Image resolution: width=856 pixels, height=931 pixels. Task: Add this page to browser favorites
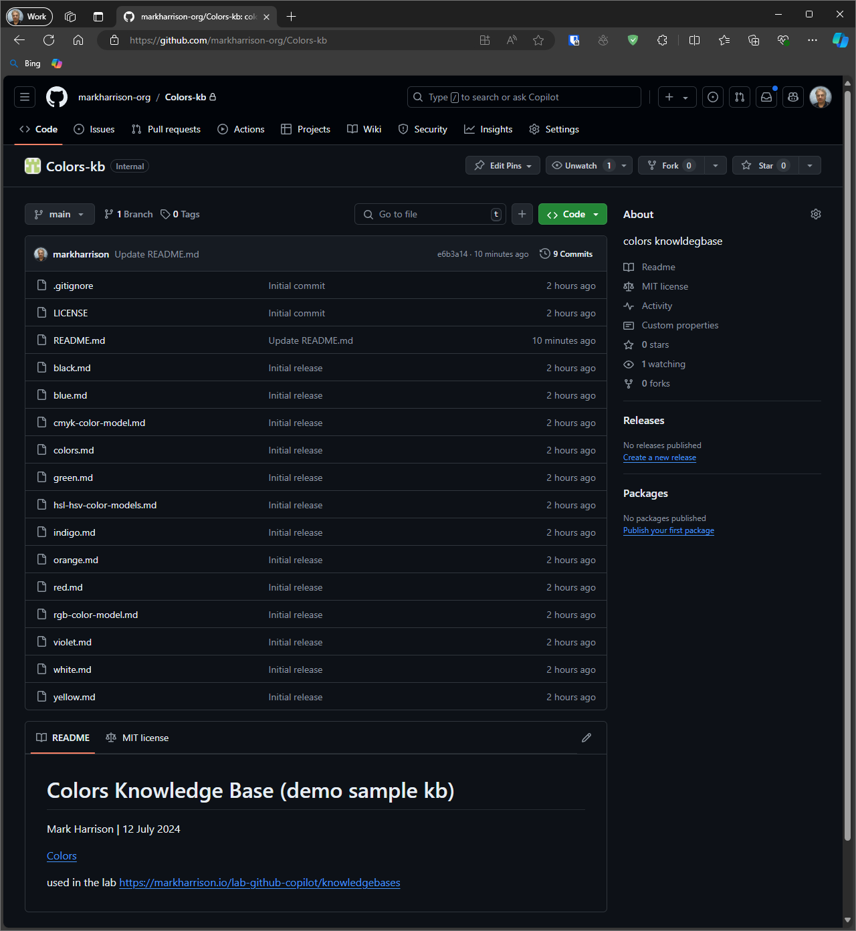pyautogui.click(x=538, y=40)
